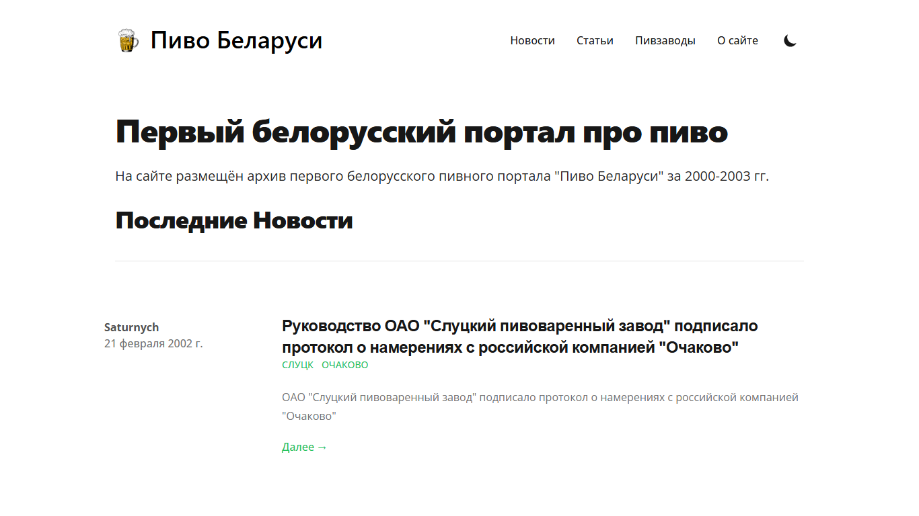Click the author name Saturnych
The width and height of the screenshot is (919, 516).
point(132,327)
